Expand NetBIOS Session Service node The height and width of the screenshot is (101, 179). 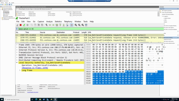[17, 55]
